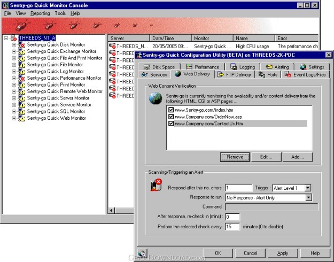Click the FTP Delivery tab arrow icon
The image size is (334, 262).
point(221,74)
